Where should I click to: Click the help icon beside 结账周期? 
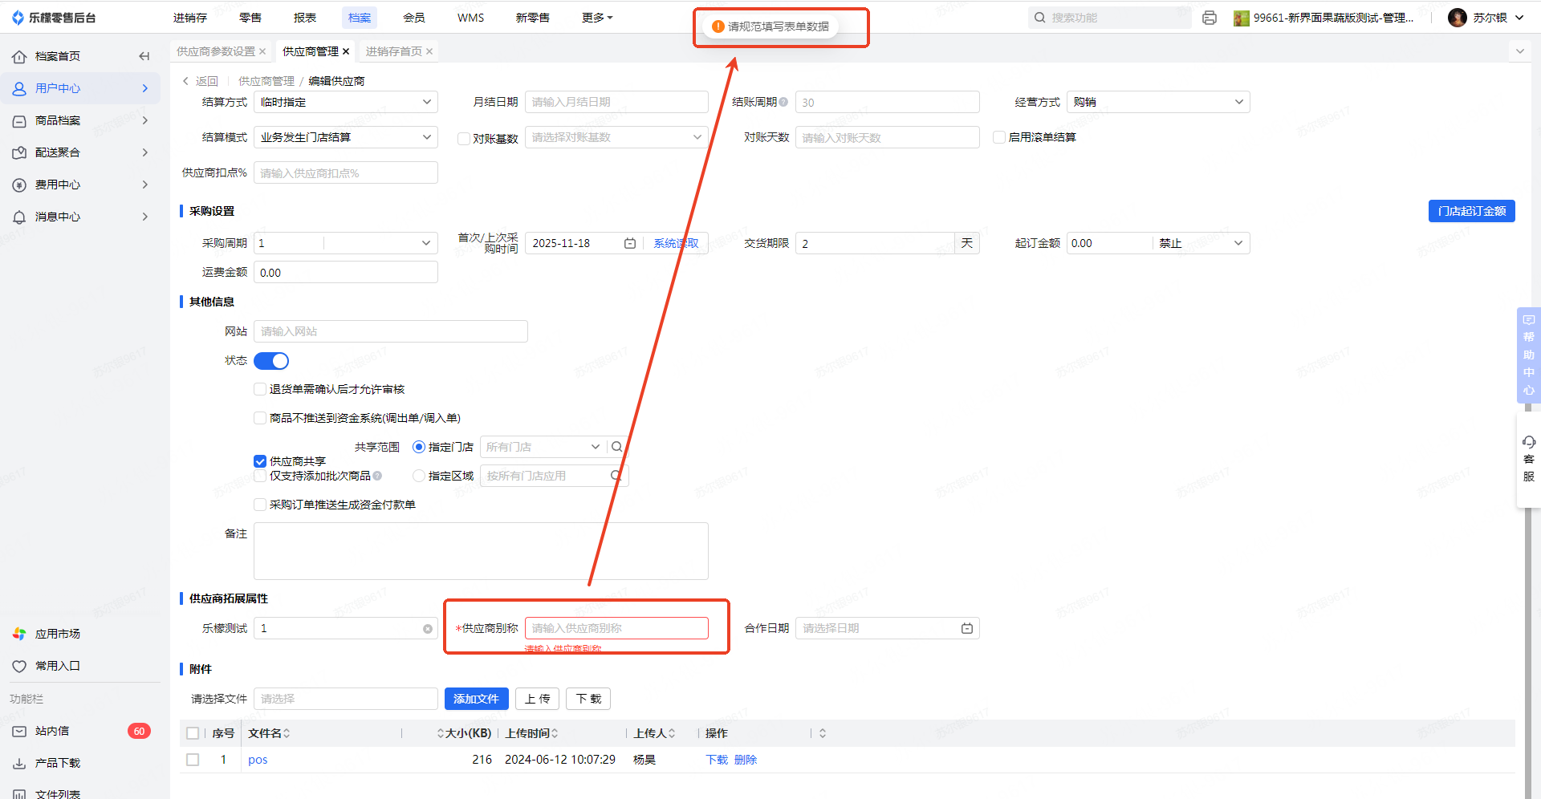point(783,102)
